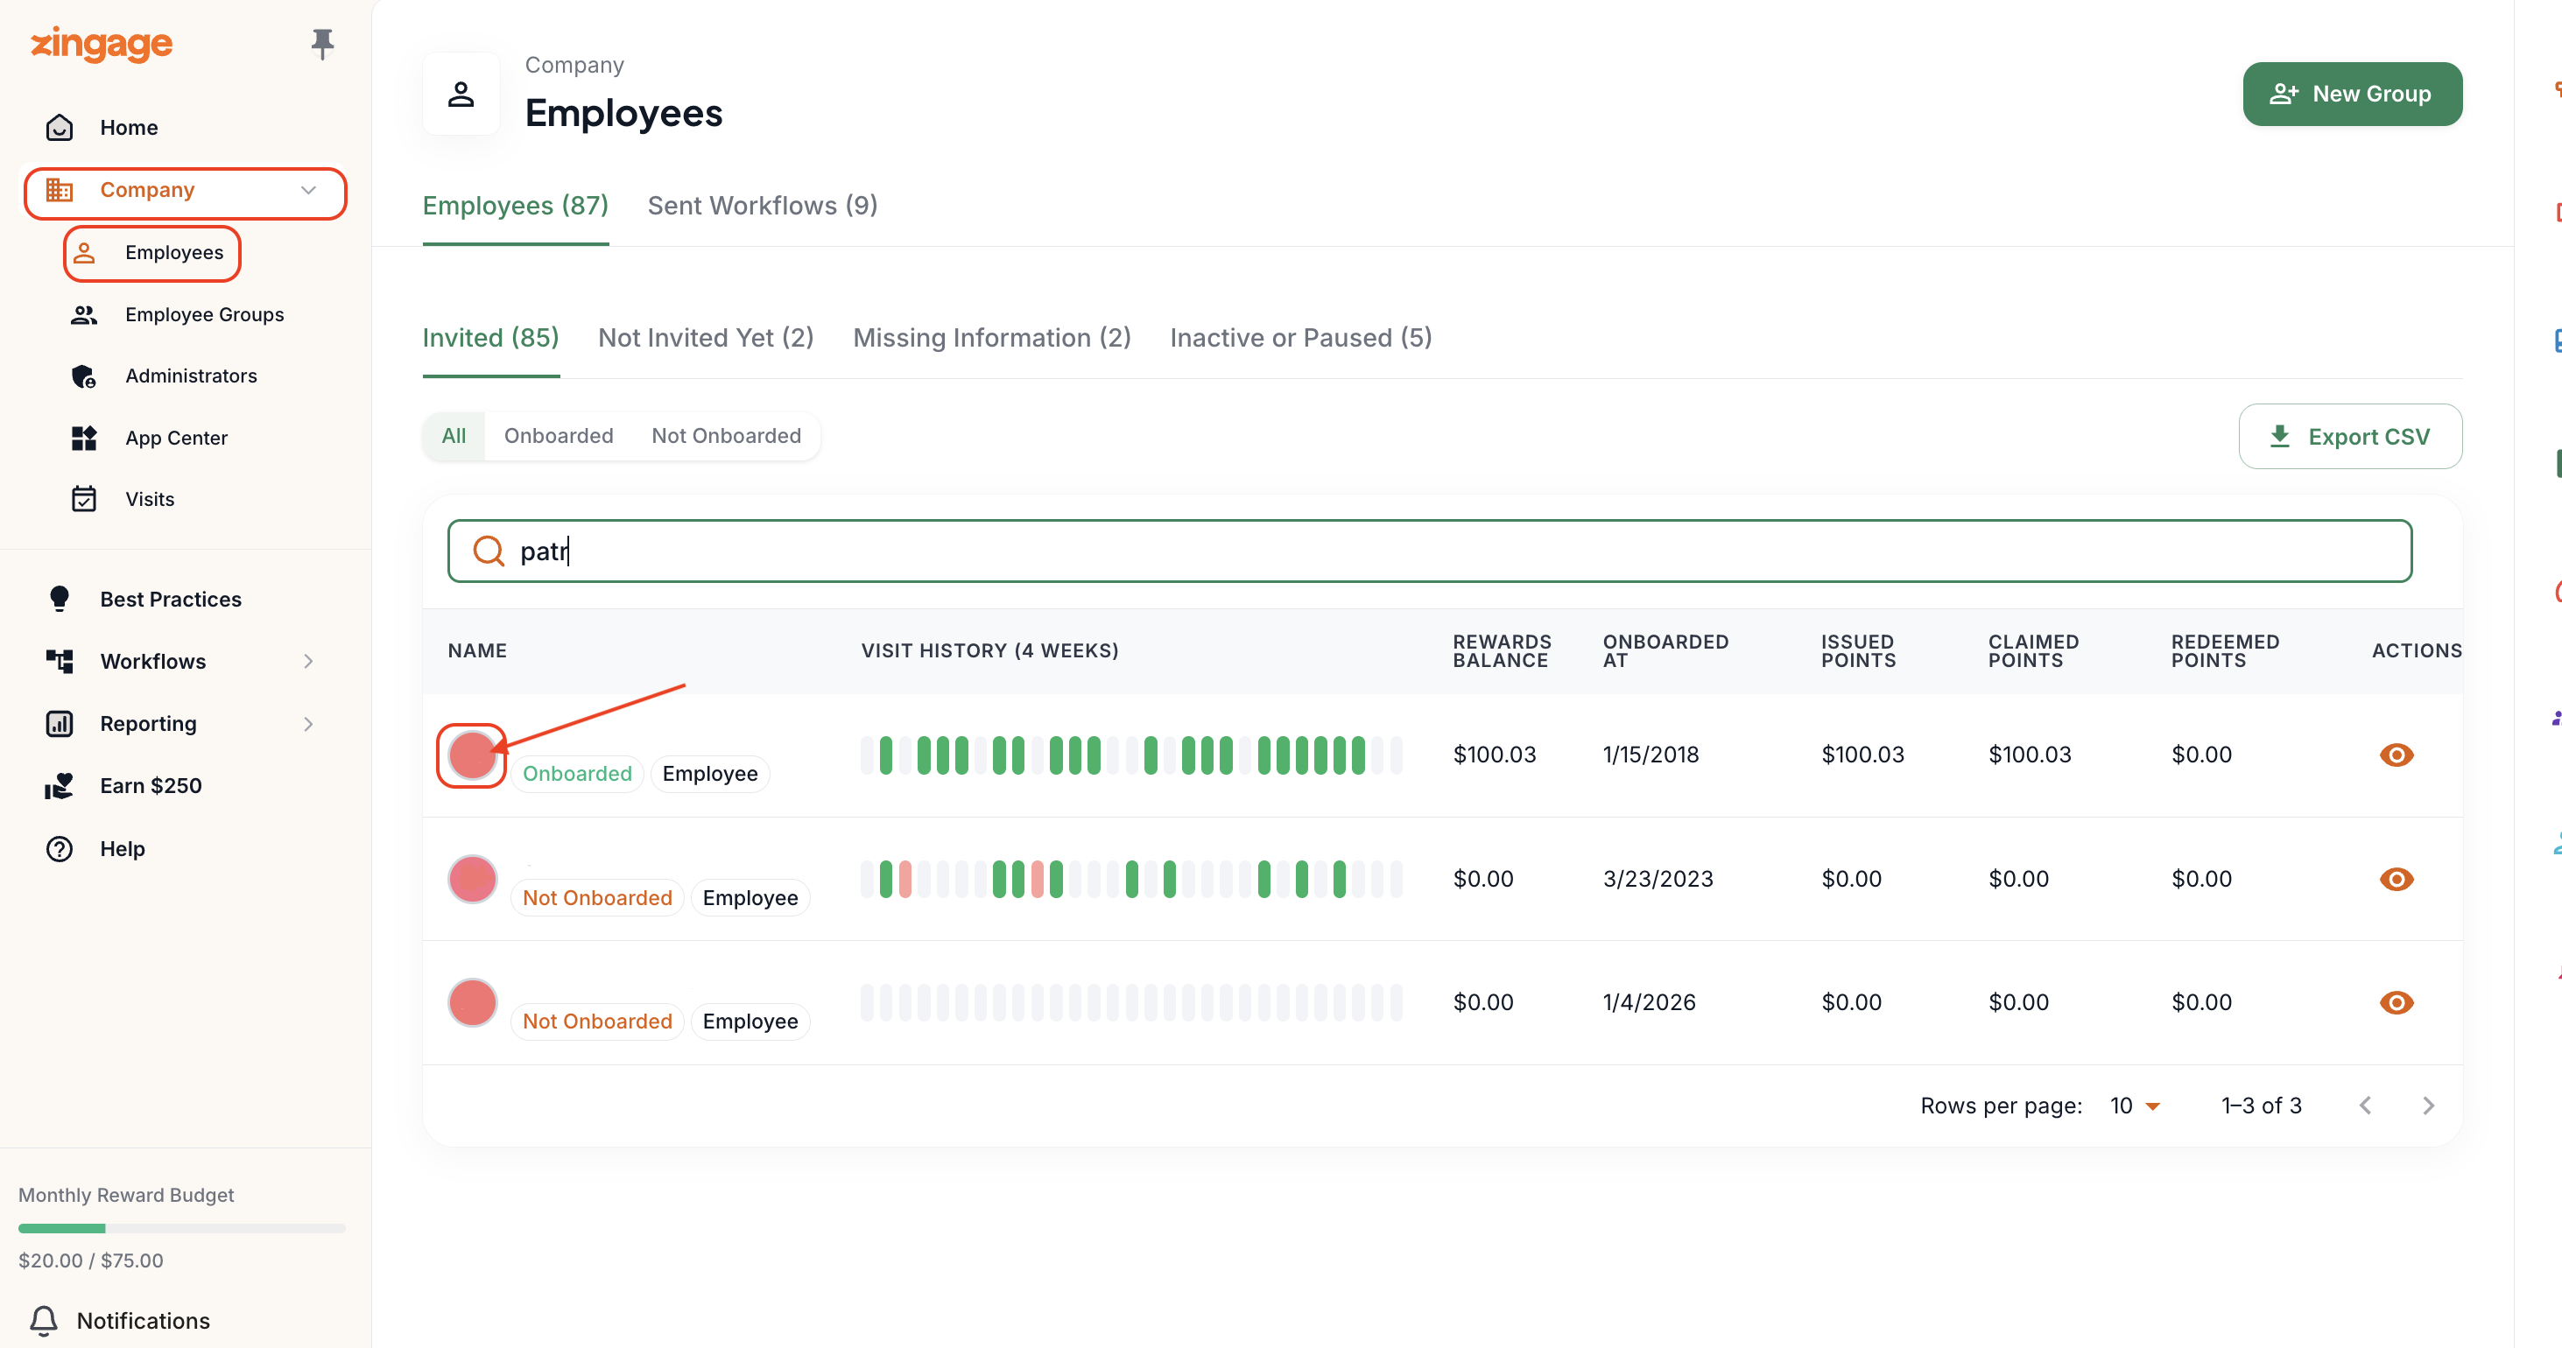The height and width of the screenshot is (1348, 2562).
Task: Click visit history bars of 3/23/2023 employee
Action: [x=1130, y=879]
